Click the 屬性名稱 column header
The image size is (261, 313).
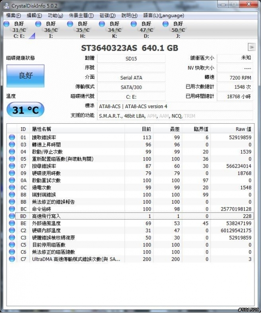click(77, 129)
